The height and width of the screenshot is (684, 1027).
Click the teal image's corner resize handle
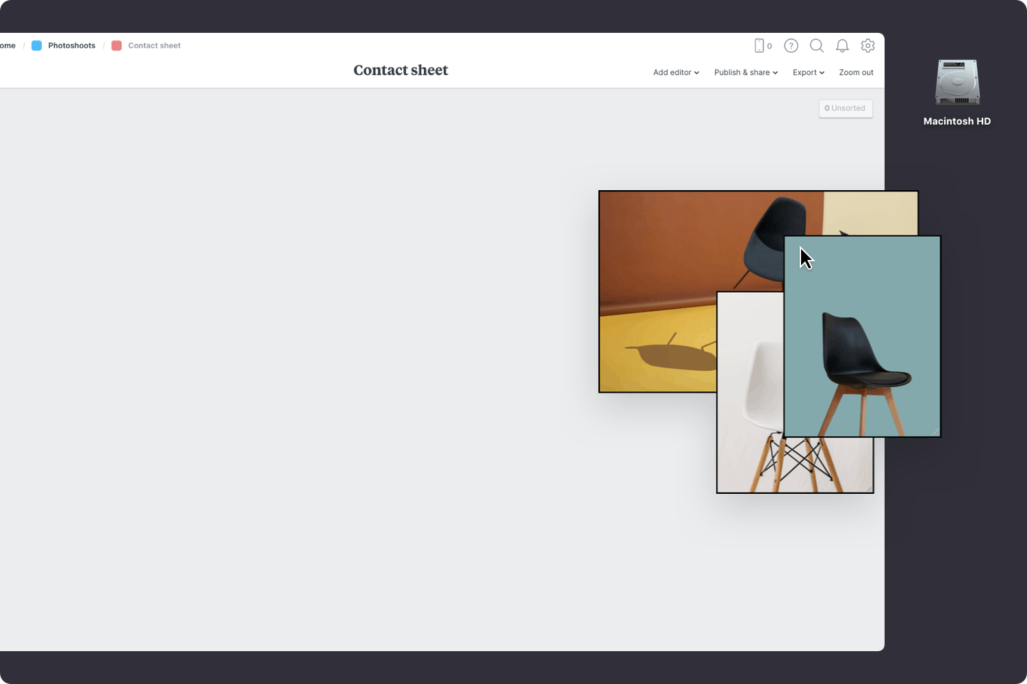coord(936,432)
